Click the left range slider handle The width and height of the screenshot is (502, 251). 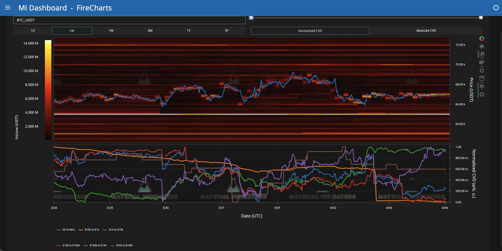click(x=251, y=18)
